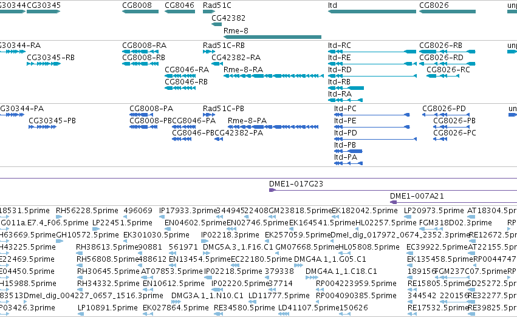Click the CG8008-PA protein label
The width and height of the screenshot is (517, 317).
coord(151,109)
